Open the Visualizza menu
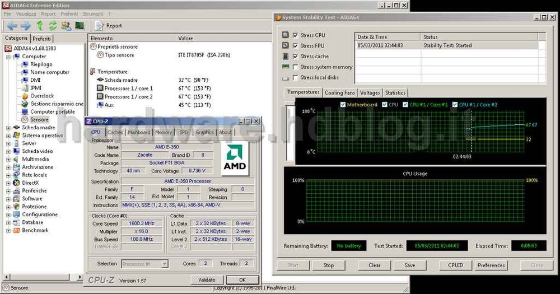 coord(26,14)
